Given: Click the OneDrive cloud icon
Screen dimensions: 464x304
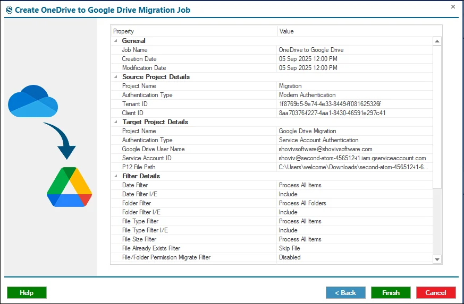Looking at the screenshot, I should coord(33,101).
